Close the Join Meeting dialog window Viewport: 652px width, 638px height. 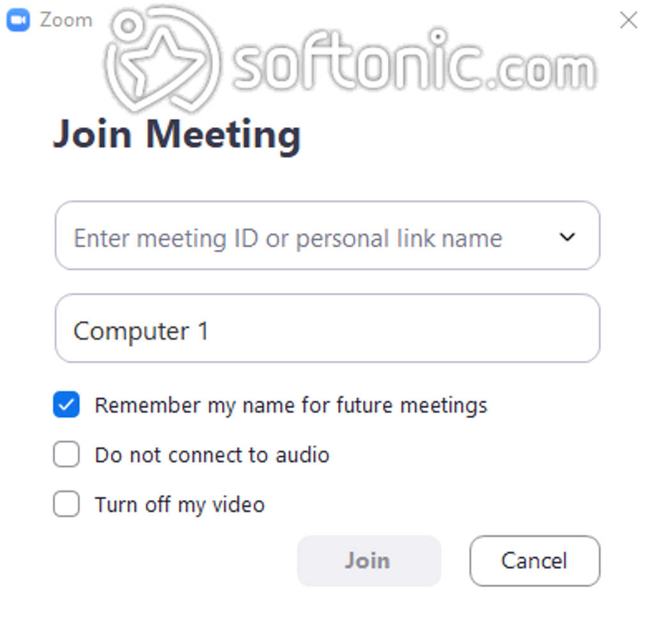tap(628, 20)
